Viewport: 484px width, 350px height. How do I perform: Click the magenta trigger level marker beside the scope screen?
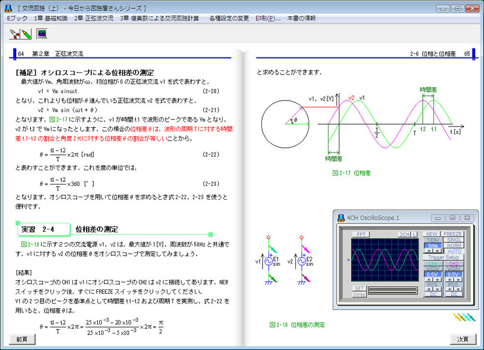point(348,260)
